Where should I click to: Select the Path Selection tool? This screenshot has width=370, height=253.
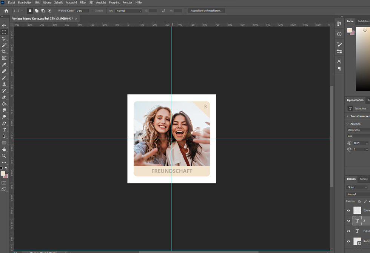(x=4, y=136)
